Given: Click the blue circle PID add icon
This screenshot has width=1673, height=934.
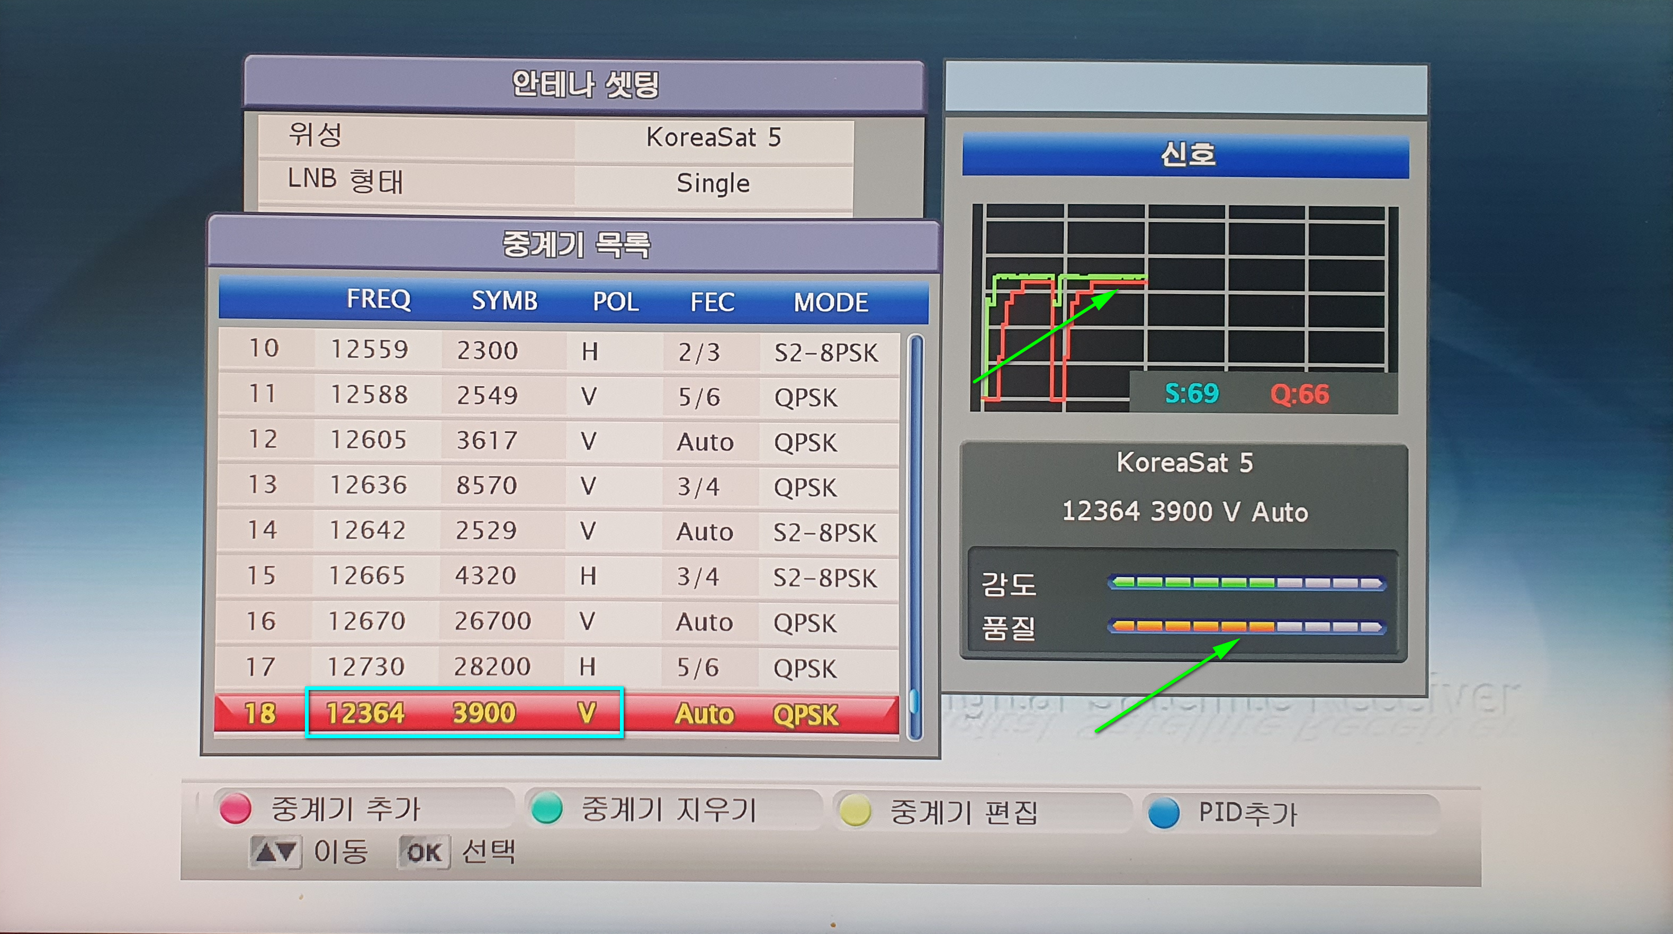Looking at the screenshot, I should click(x=1163, y=813).
